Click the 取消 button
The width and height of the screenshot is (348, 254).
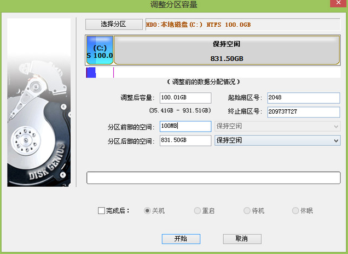[242, 239]
